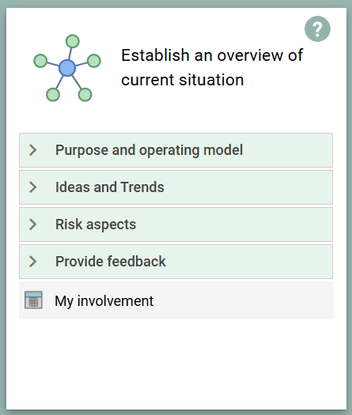Click the Establish an overview heading text
Image resolution: width=352 pixels, height=415 pixels.
click(x=212, y=67)
